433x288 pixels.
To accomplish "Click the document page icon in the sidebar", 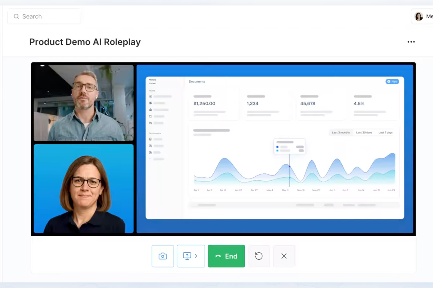I will (150, 152).
